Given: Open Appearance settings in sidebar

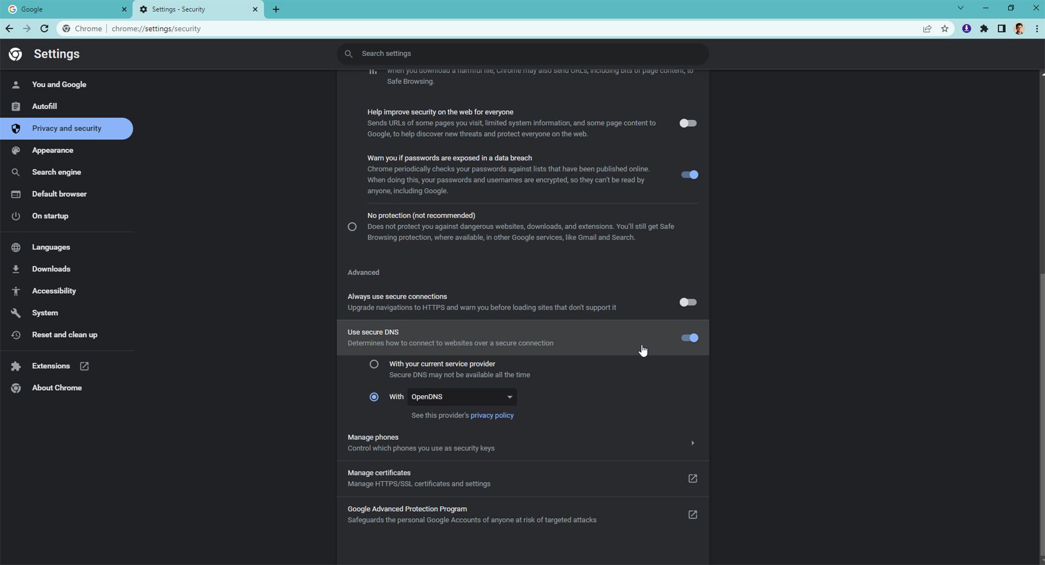Looking at the screenshot, I should [52, 150].
